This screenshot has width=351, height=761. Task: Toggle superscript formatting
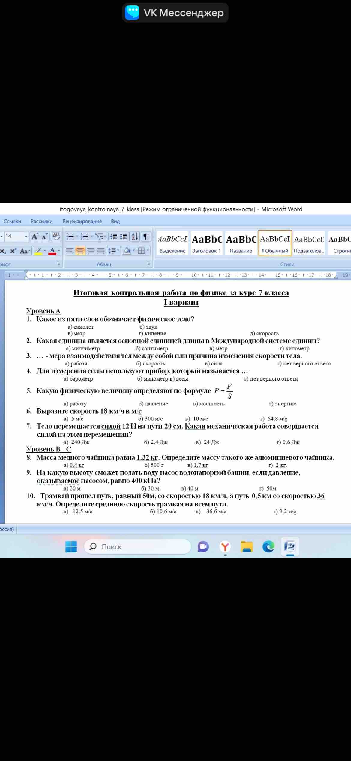click(x=13, y=251)
